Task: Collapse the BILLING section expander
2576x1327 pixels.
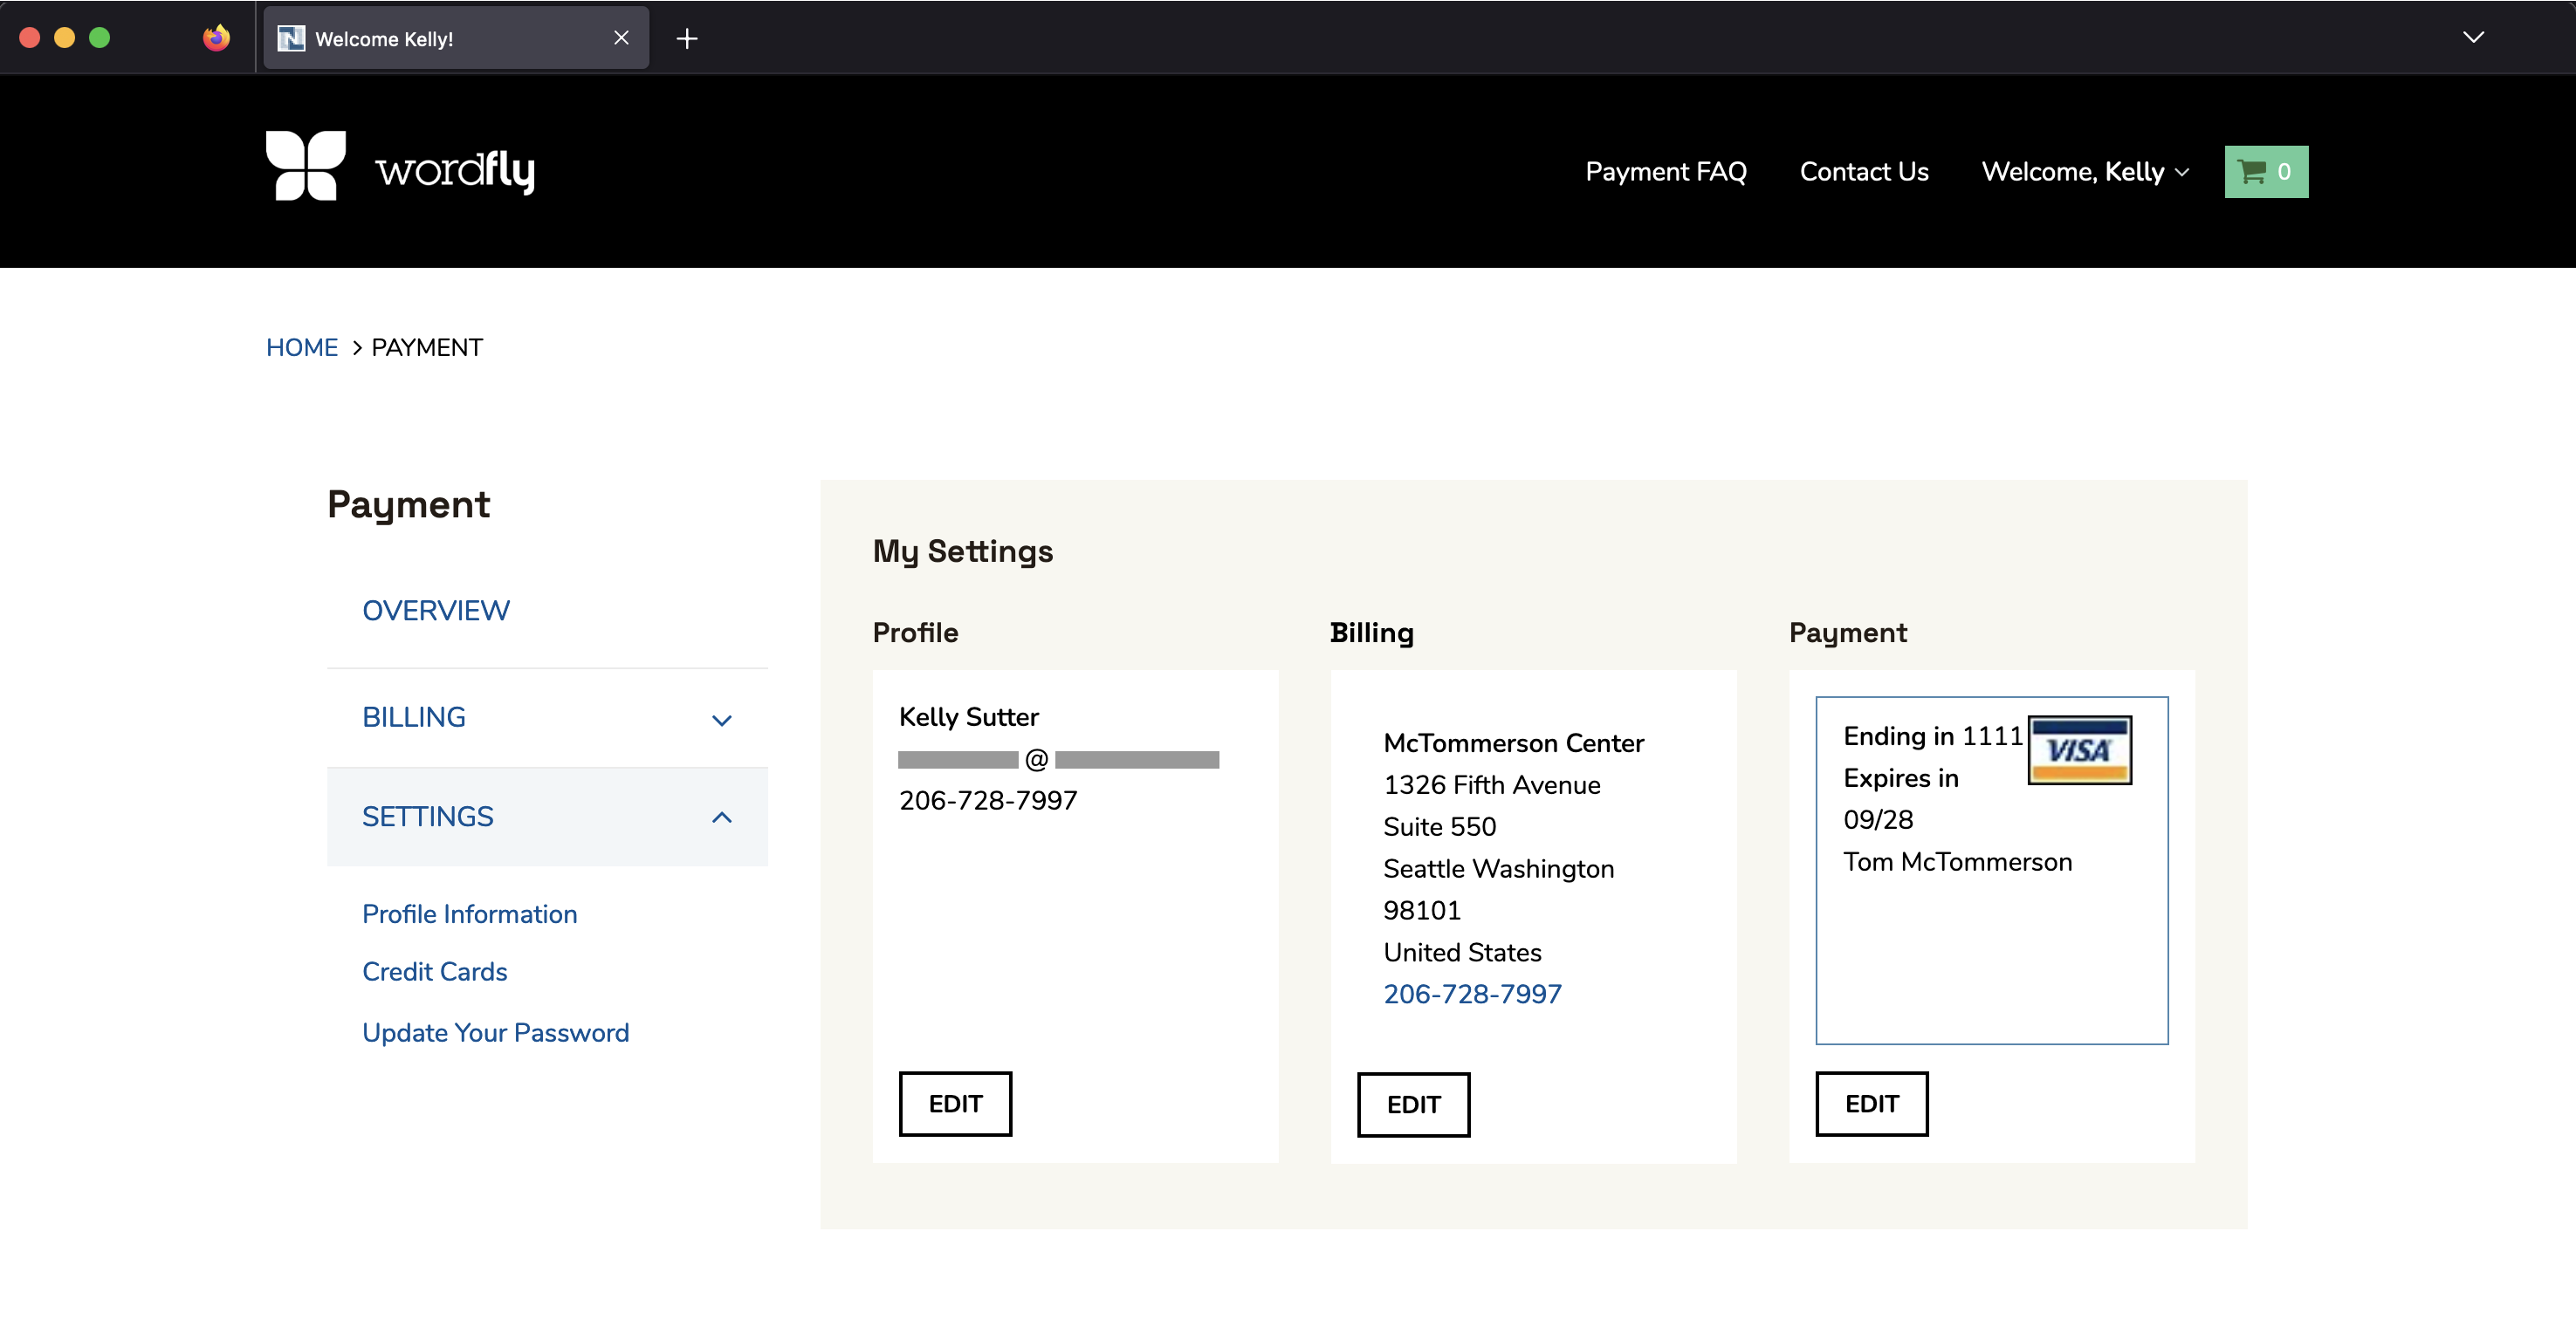Action: tap(723, 716)
